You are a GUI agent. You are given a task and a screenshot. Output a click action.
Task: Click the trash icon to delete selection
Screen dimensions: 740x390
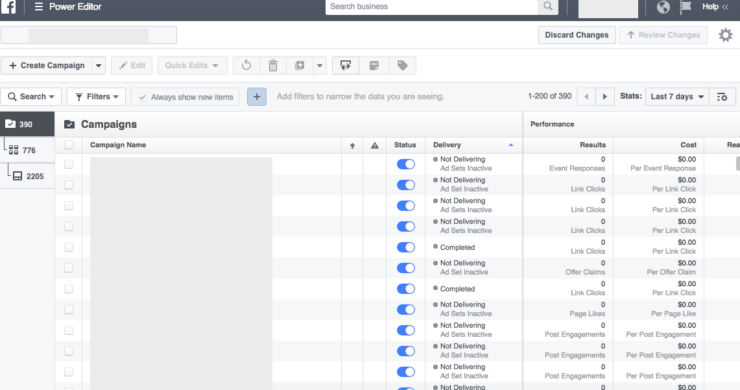(x=272, y=65)
